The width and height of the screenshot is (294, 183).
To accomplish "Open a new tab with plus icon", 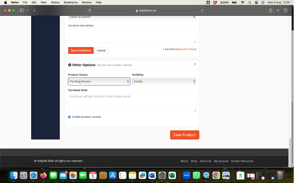I will 278,10.
